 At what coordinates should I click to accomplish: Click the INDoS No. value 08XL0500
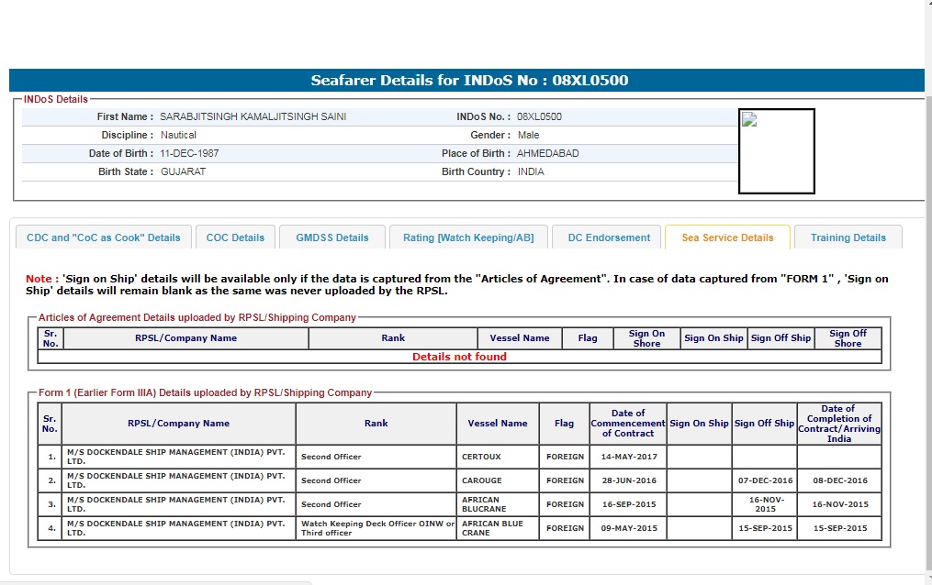[x=539, y=117]
